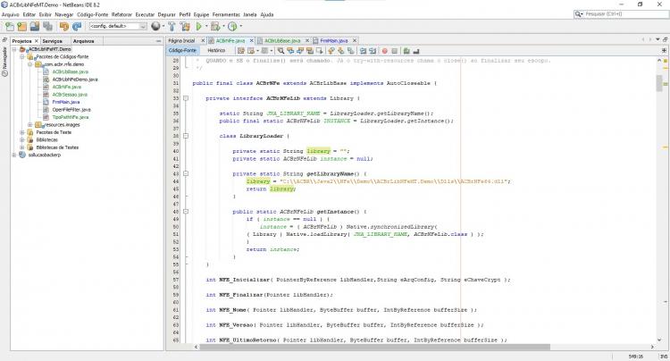This screenshot has width=670, height=361.
Task: Switch to the ACBrLibBase.java editor tab
Action: pyautogui.click(x=282, y=40)
